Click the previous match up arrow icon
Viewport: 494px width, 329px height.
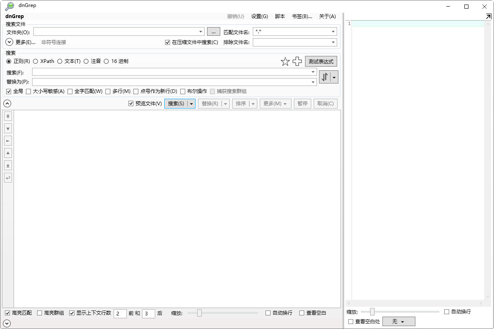pos(8,153)
